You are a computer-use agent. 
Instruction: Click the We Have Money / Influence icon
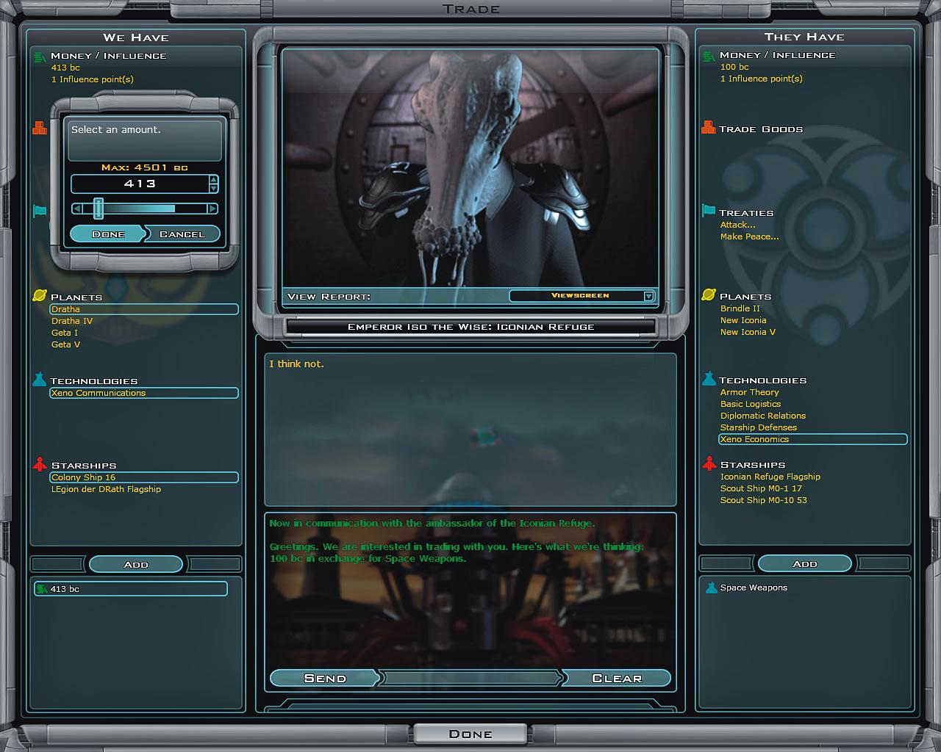pyautogui.click(x=40, y=56)
